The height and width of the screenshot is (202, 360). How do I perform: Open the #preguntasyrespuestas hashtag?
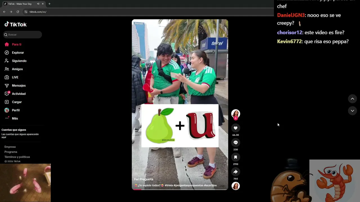point(188,185)
